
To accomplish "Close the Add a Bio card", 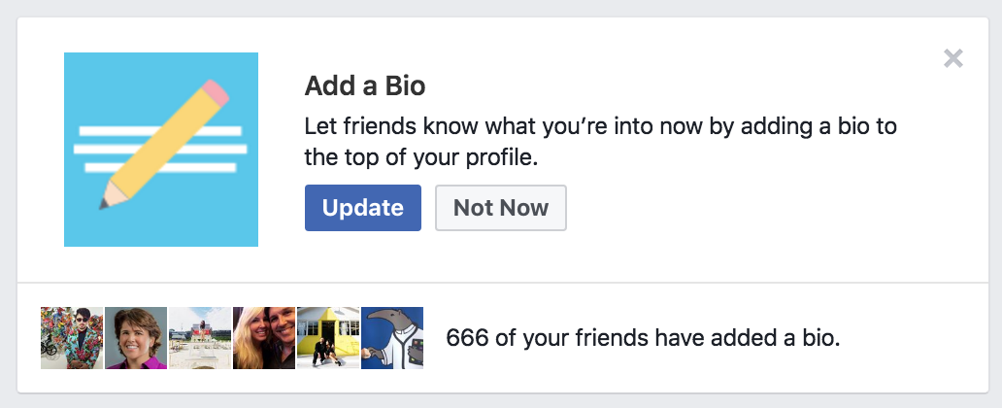I will tap(952, 58).
